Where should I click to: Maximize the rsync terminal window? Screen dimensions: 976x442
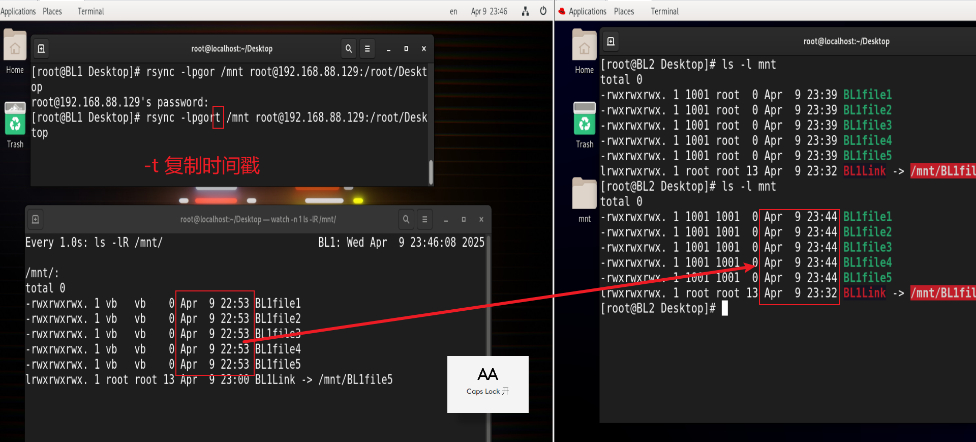[x=406, y=49]
